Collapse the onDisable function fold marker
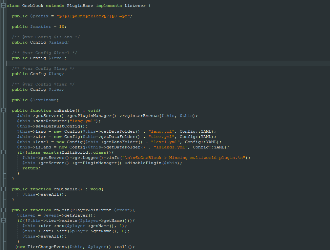The image size is (330, 250). [3, 189]
